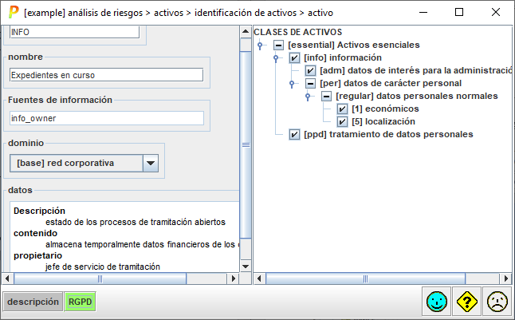Toggle the [1] económicos checkbox
The image size is (515, 320).
pyautogui.click(x=342, y=109)
